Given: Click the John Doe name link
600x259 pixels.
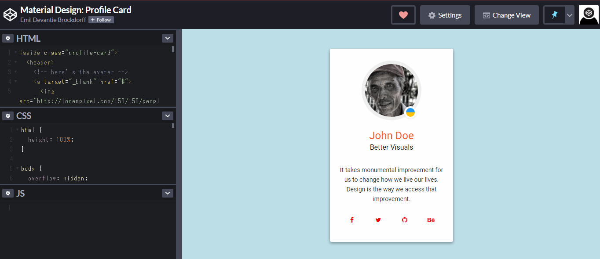Looking at the screenshot, I should 391,135.
